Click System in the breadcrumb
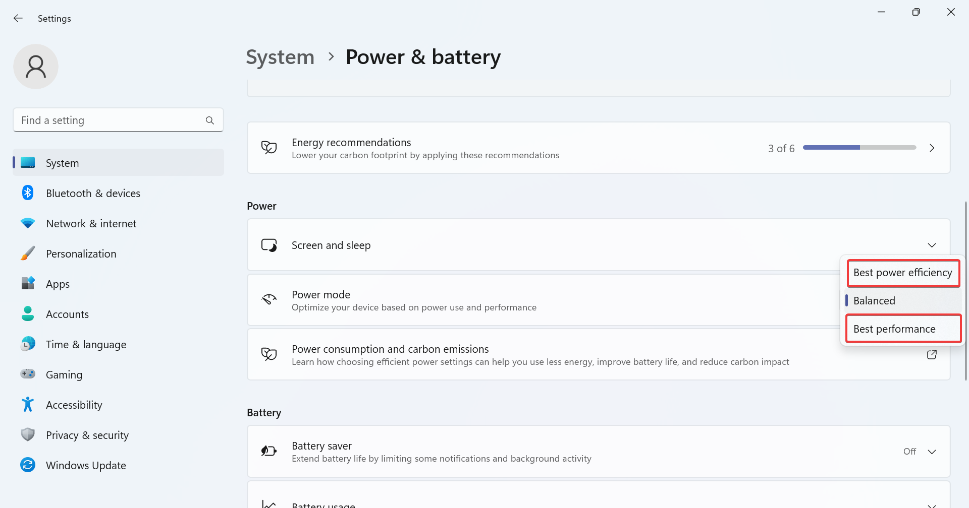This screenshot has height=508, width=969. point(280,57)
